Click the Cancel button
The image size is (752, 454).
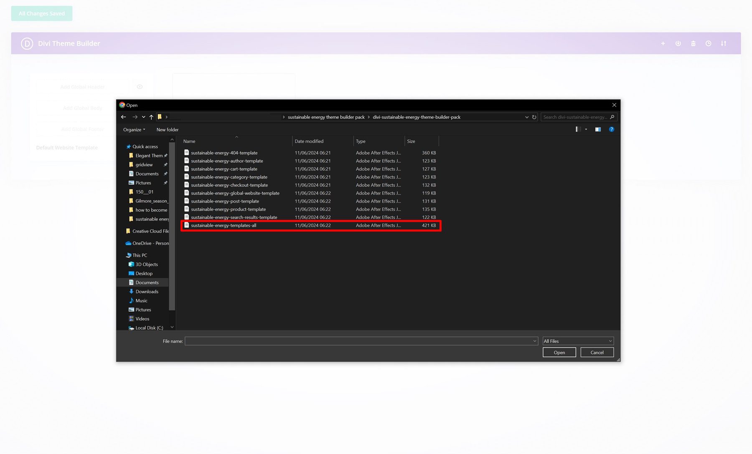(597, 353)
